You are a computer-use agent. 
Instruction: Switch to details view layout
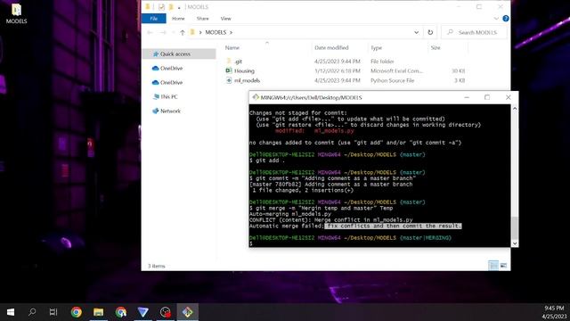point(493,266)
